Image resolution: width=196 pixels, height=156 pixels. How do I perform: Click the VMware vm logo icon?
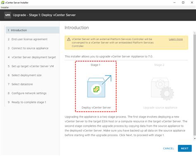pyautogui.click(x=7, y=15)
